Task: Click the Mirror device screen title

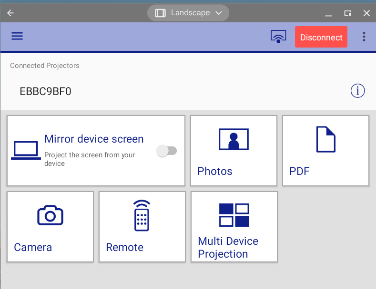Action: 94,139
